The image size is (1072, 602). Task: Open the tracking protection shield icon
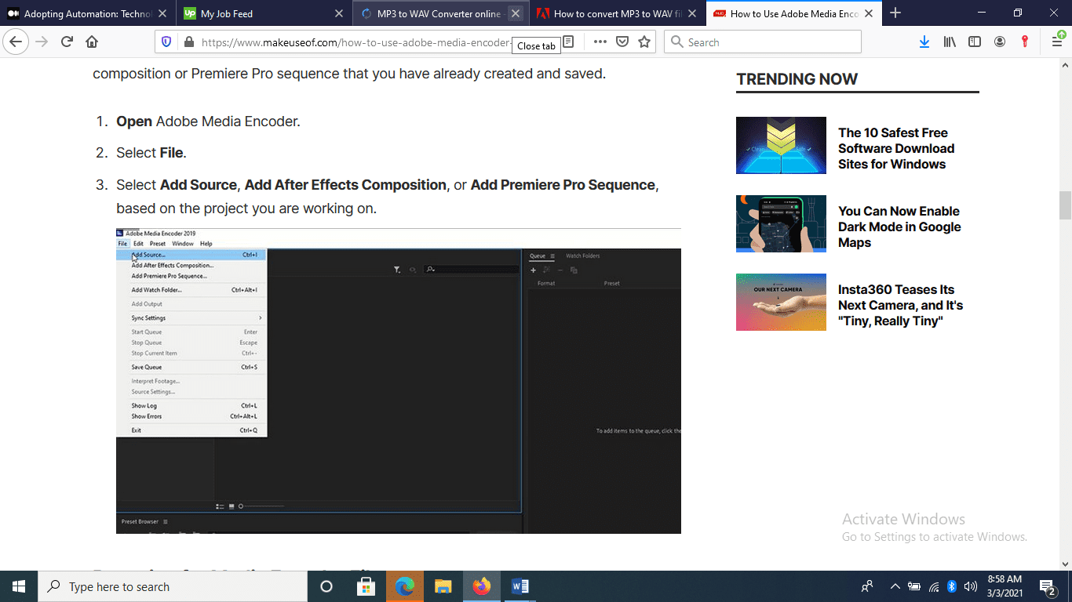[x=166, y=42]
